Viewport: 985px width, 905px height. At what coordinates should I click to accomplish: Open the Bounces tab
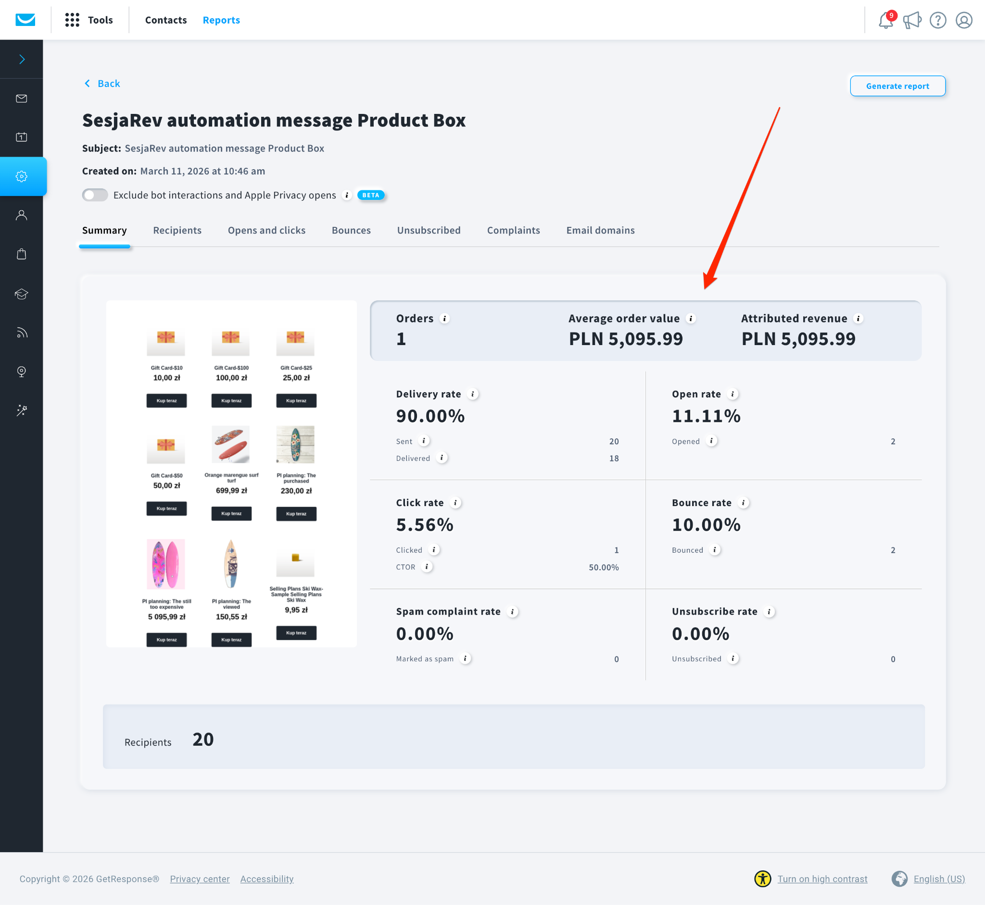pos(351,230)
